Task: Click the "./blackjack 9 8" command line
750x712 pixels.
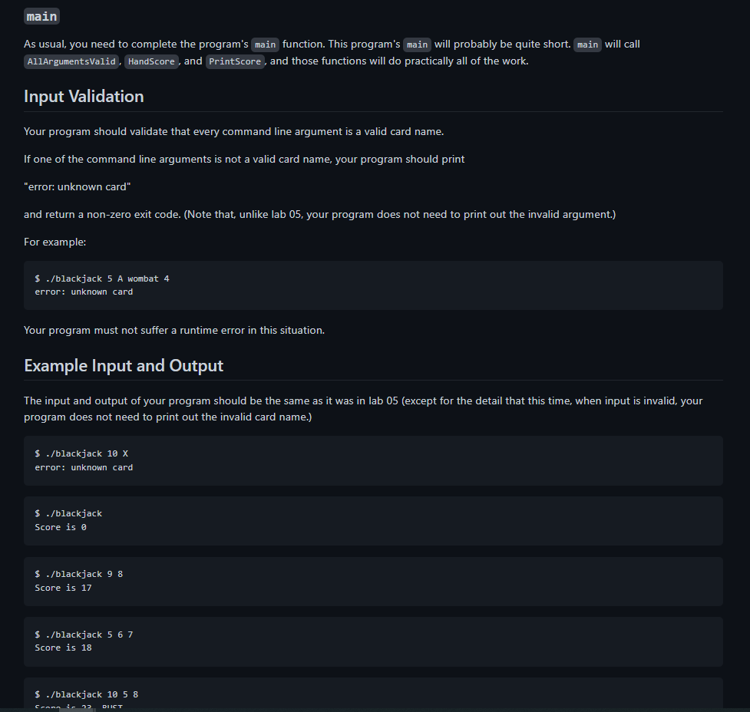Action: tap(79, 575)
